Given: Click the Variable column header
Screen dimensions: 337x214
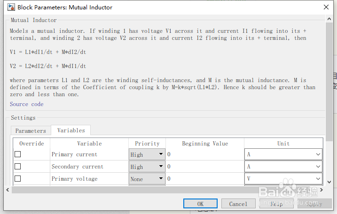Looking at the screenshot, I should coord(89,144).
